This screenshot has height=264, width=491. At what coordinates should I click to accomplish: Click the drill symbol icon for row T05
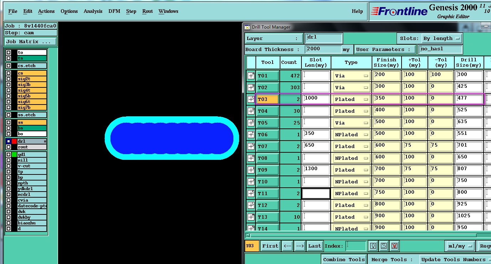pyautogui.click(x=251, y=123)
